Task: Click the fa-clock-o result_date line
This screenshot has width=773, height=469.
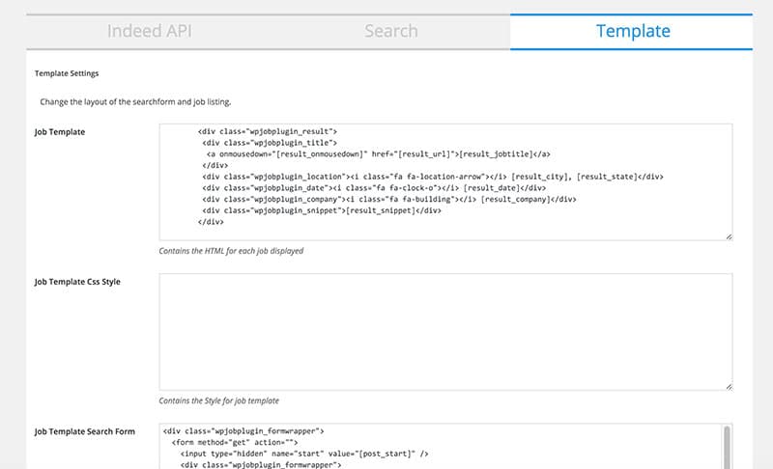Action: 374,188
